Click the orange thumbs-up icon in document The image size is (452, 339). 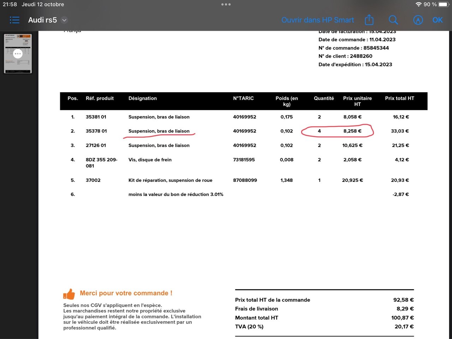click(x=69, y=294)
